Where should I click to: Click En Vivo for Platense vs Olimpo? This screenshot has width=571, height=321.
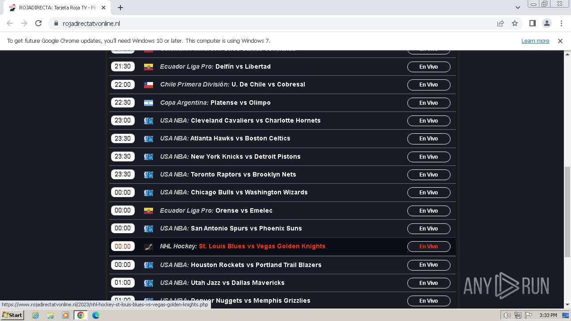[429, 103]
